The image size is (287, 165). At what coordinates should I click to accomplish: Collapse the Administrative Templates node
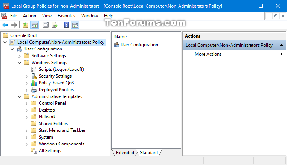(20, 96)
